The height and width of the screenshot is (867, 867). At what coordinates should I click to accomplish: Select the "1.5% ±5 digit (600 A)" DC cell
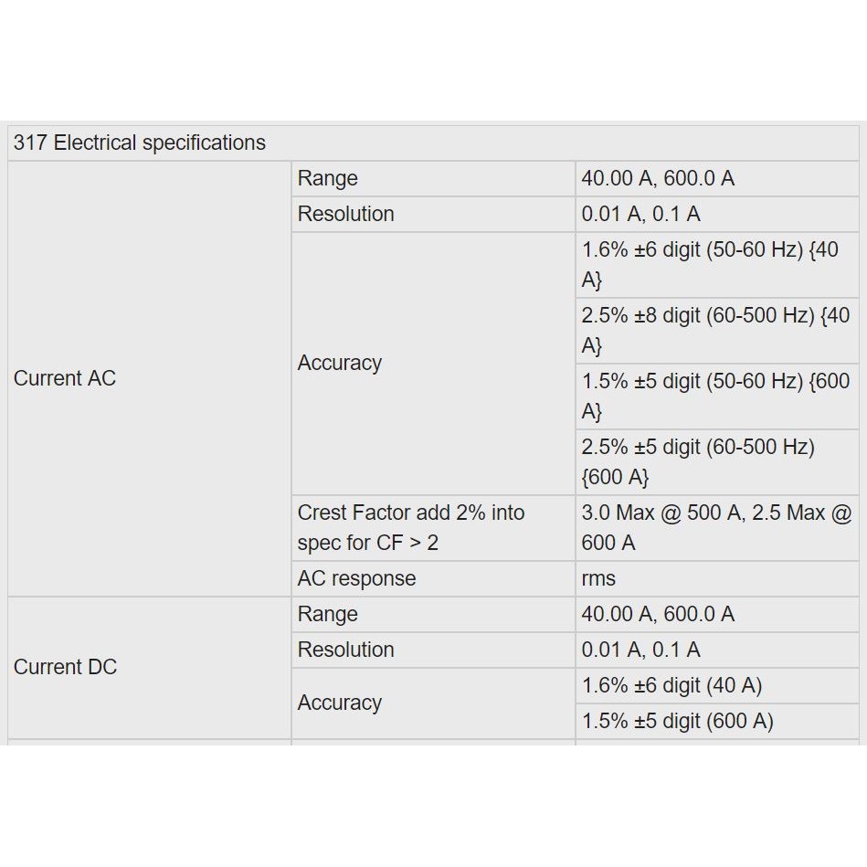677,722
